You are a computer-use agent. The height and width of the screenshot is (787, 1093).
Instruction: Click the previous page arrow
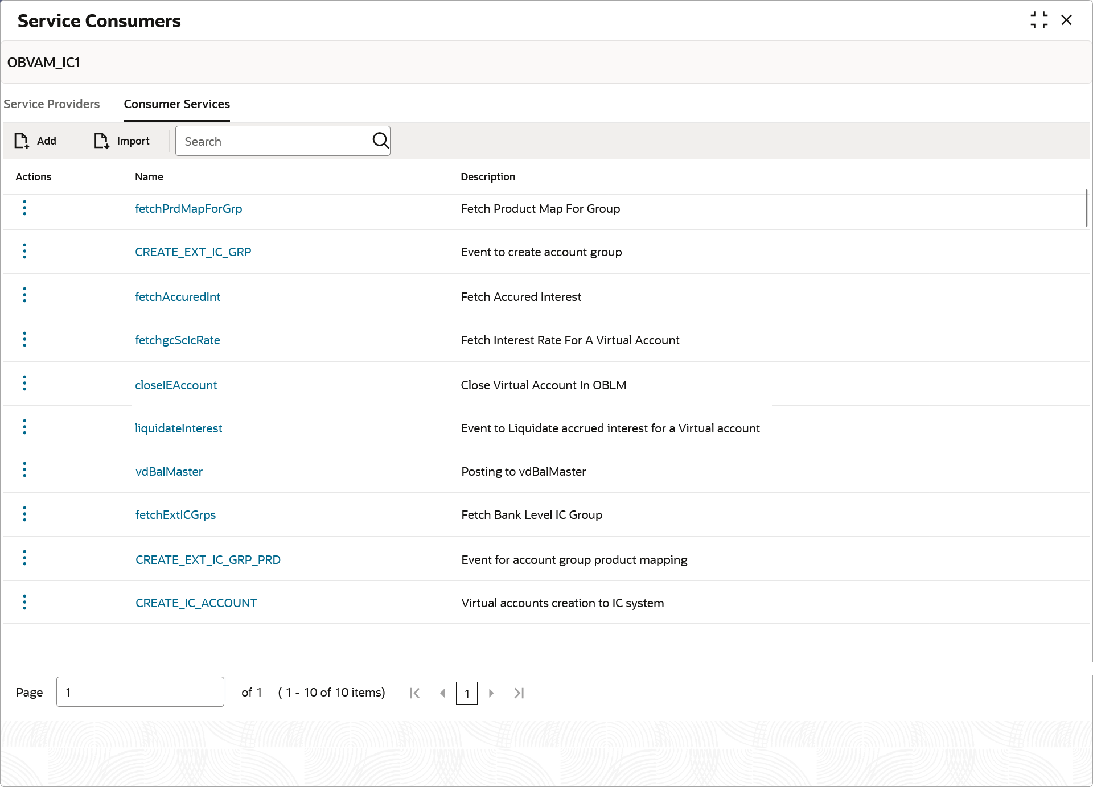[x=442, y=693]
